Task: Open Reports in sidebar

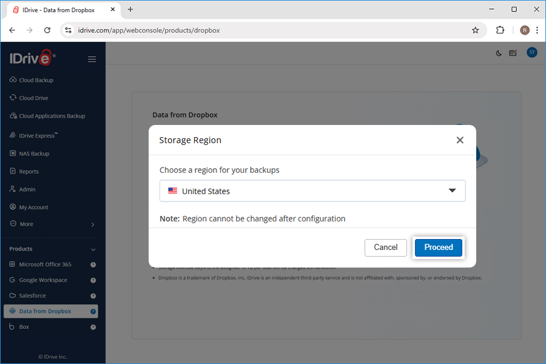Action: click(x=29, y=171)
